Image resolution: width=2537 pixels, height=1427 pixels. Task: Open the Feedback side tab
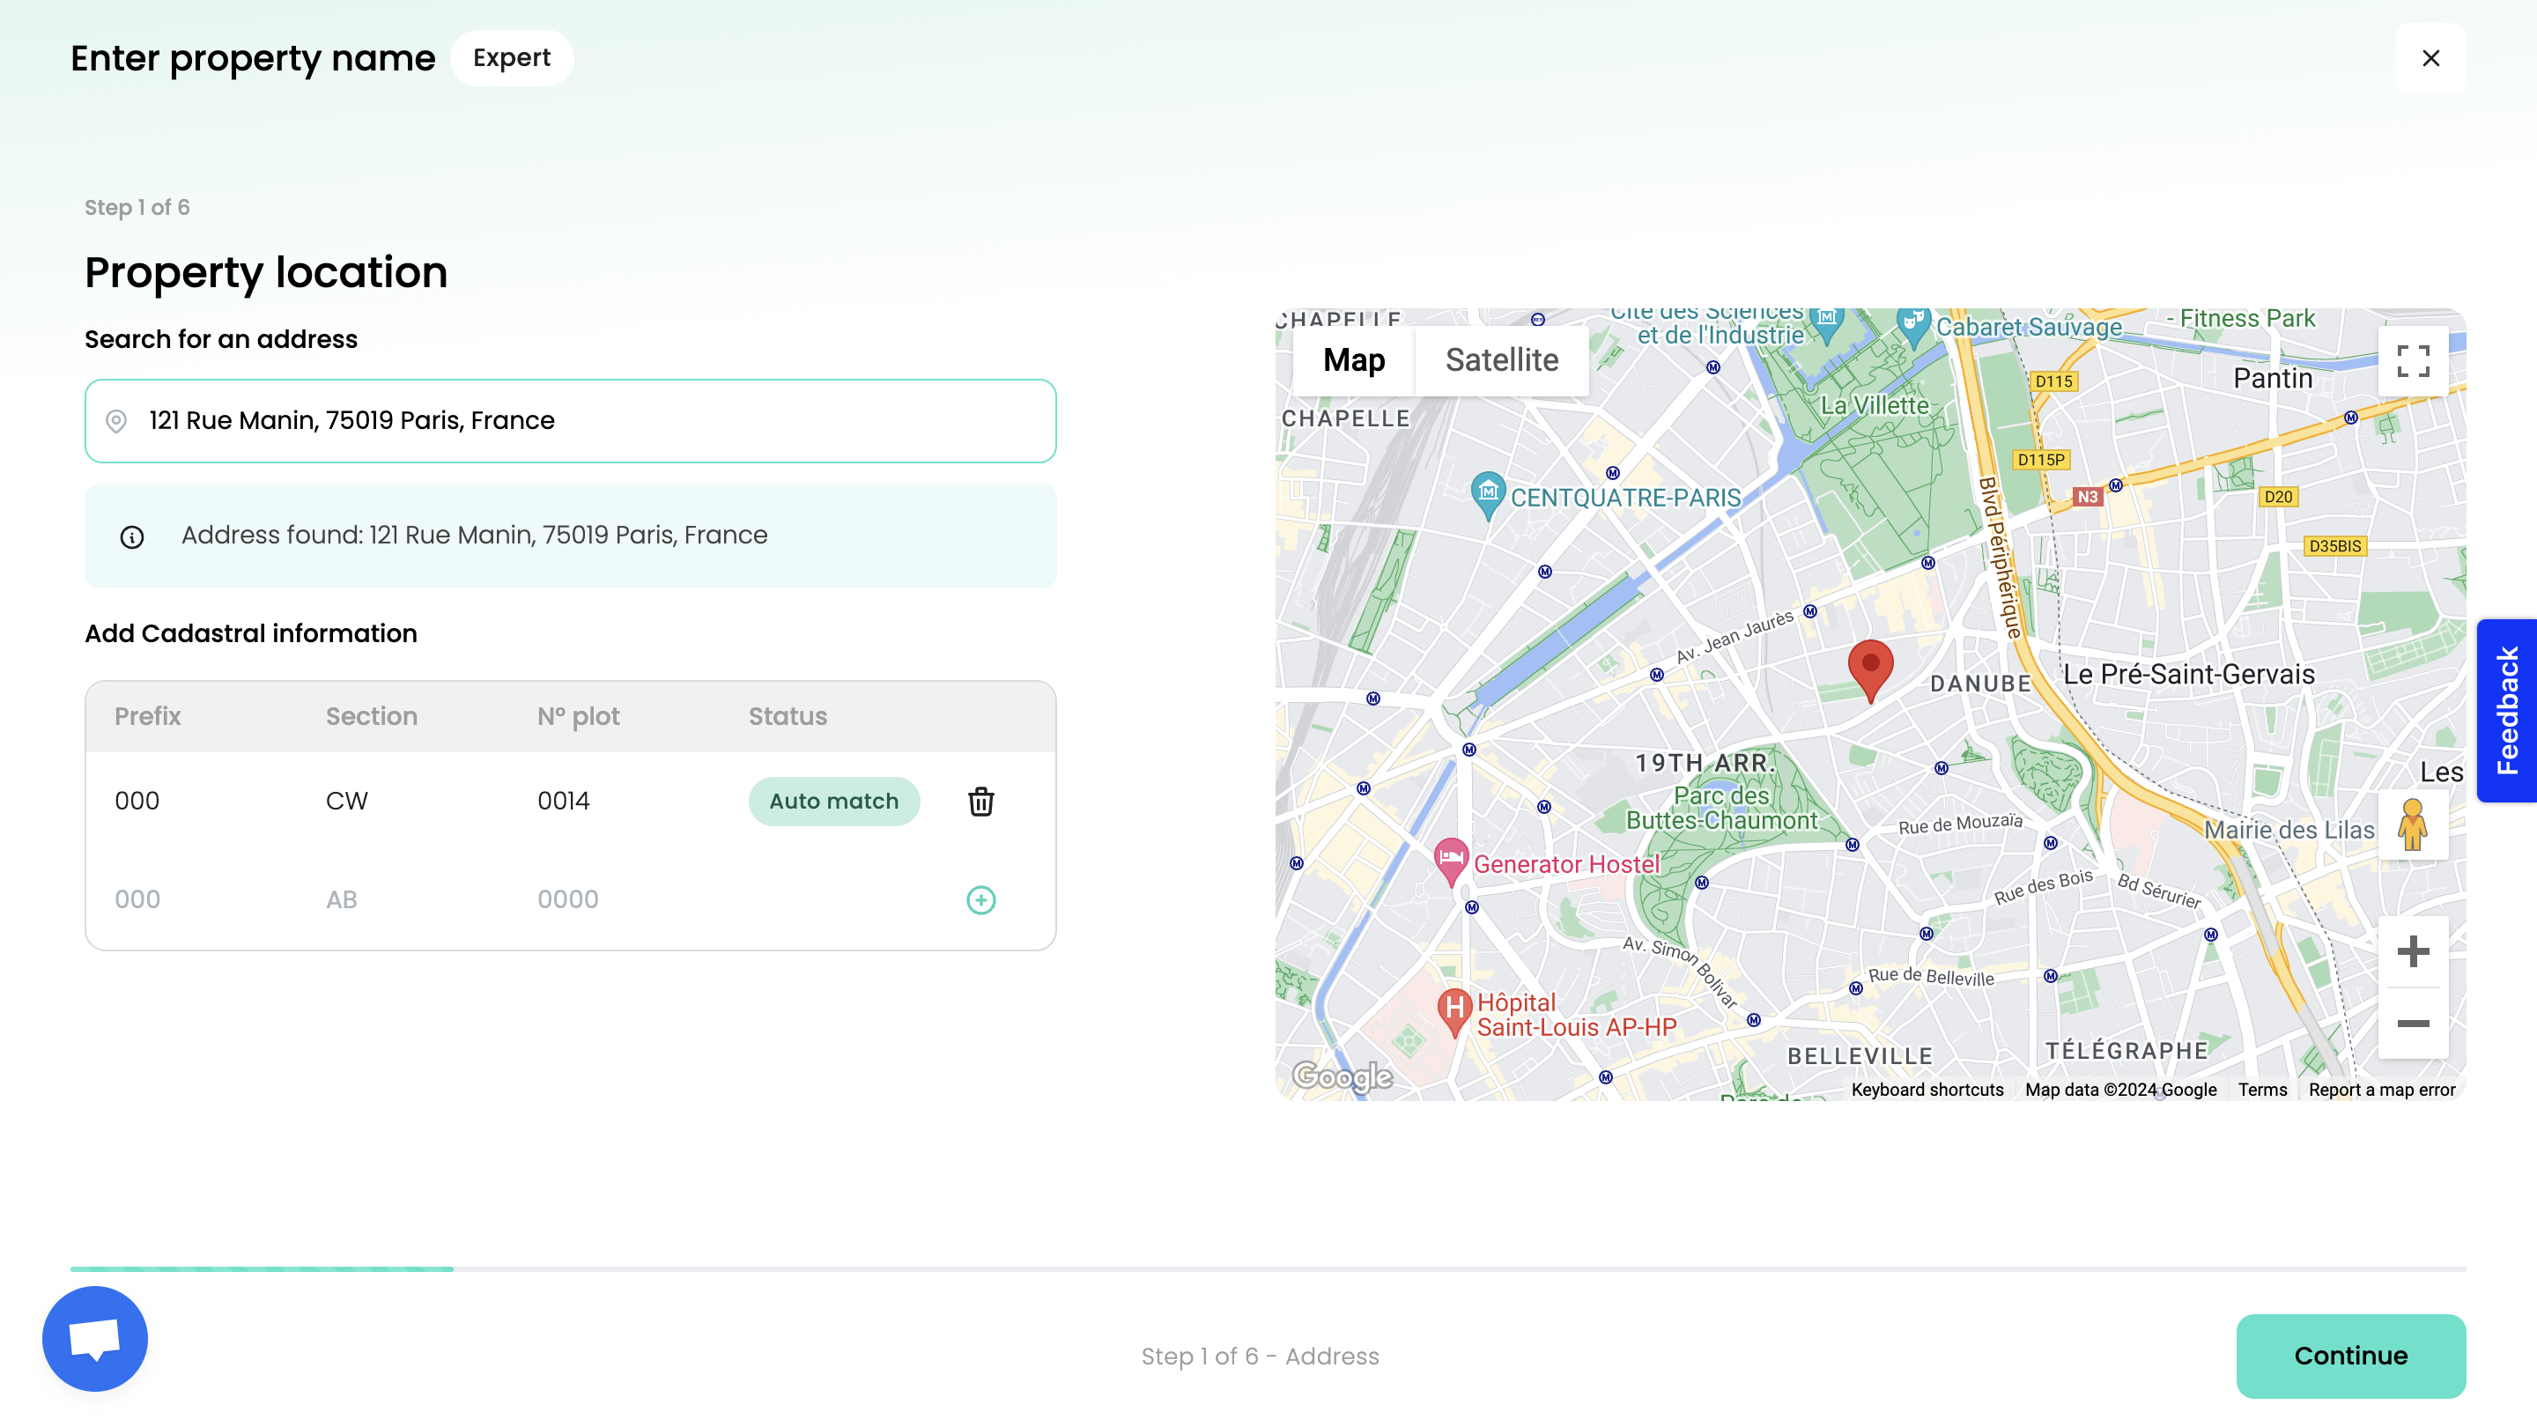2506,710
